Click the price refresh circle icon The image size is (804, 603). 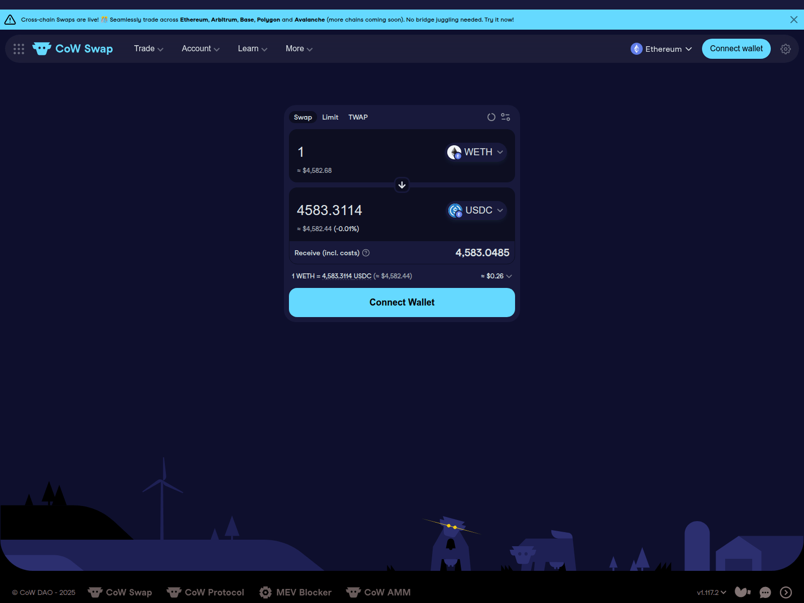[491, 117]
